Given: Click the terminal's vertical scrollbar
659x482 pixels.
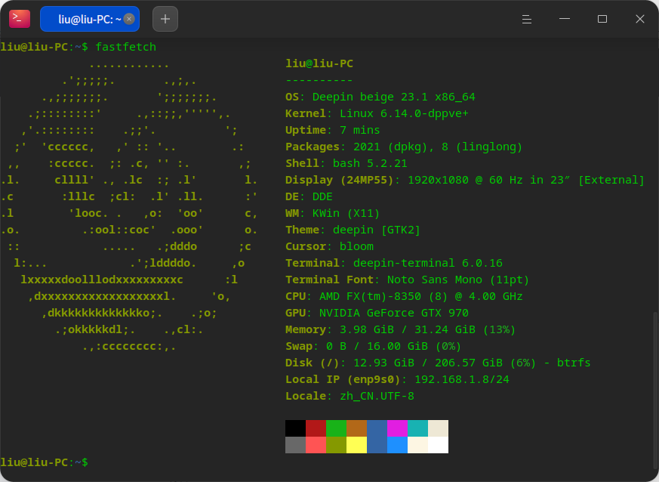Looking at the screenshot, I should tap(655, 391).
